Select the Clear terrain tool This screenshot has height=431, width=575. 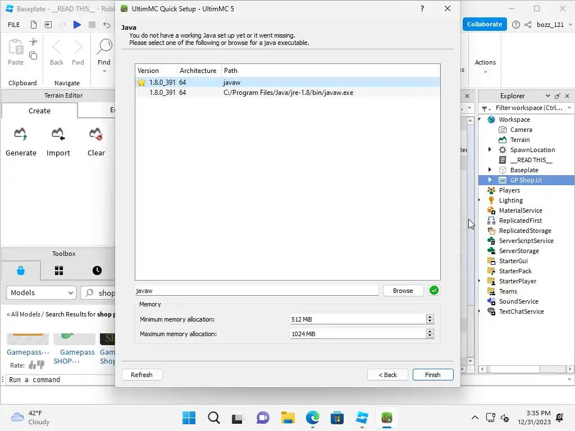point(96,143)
